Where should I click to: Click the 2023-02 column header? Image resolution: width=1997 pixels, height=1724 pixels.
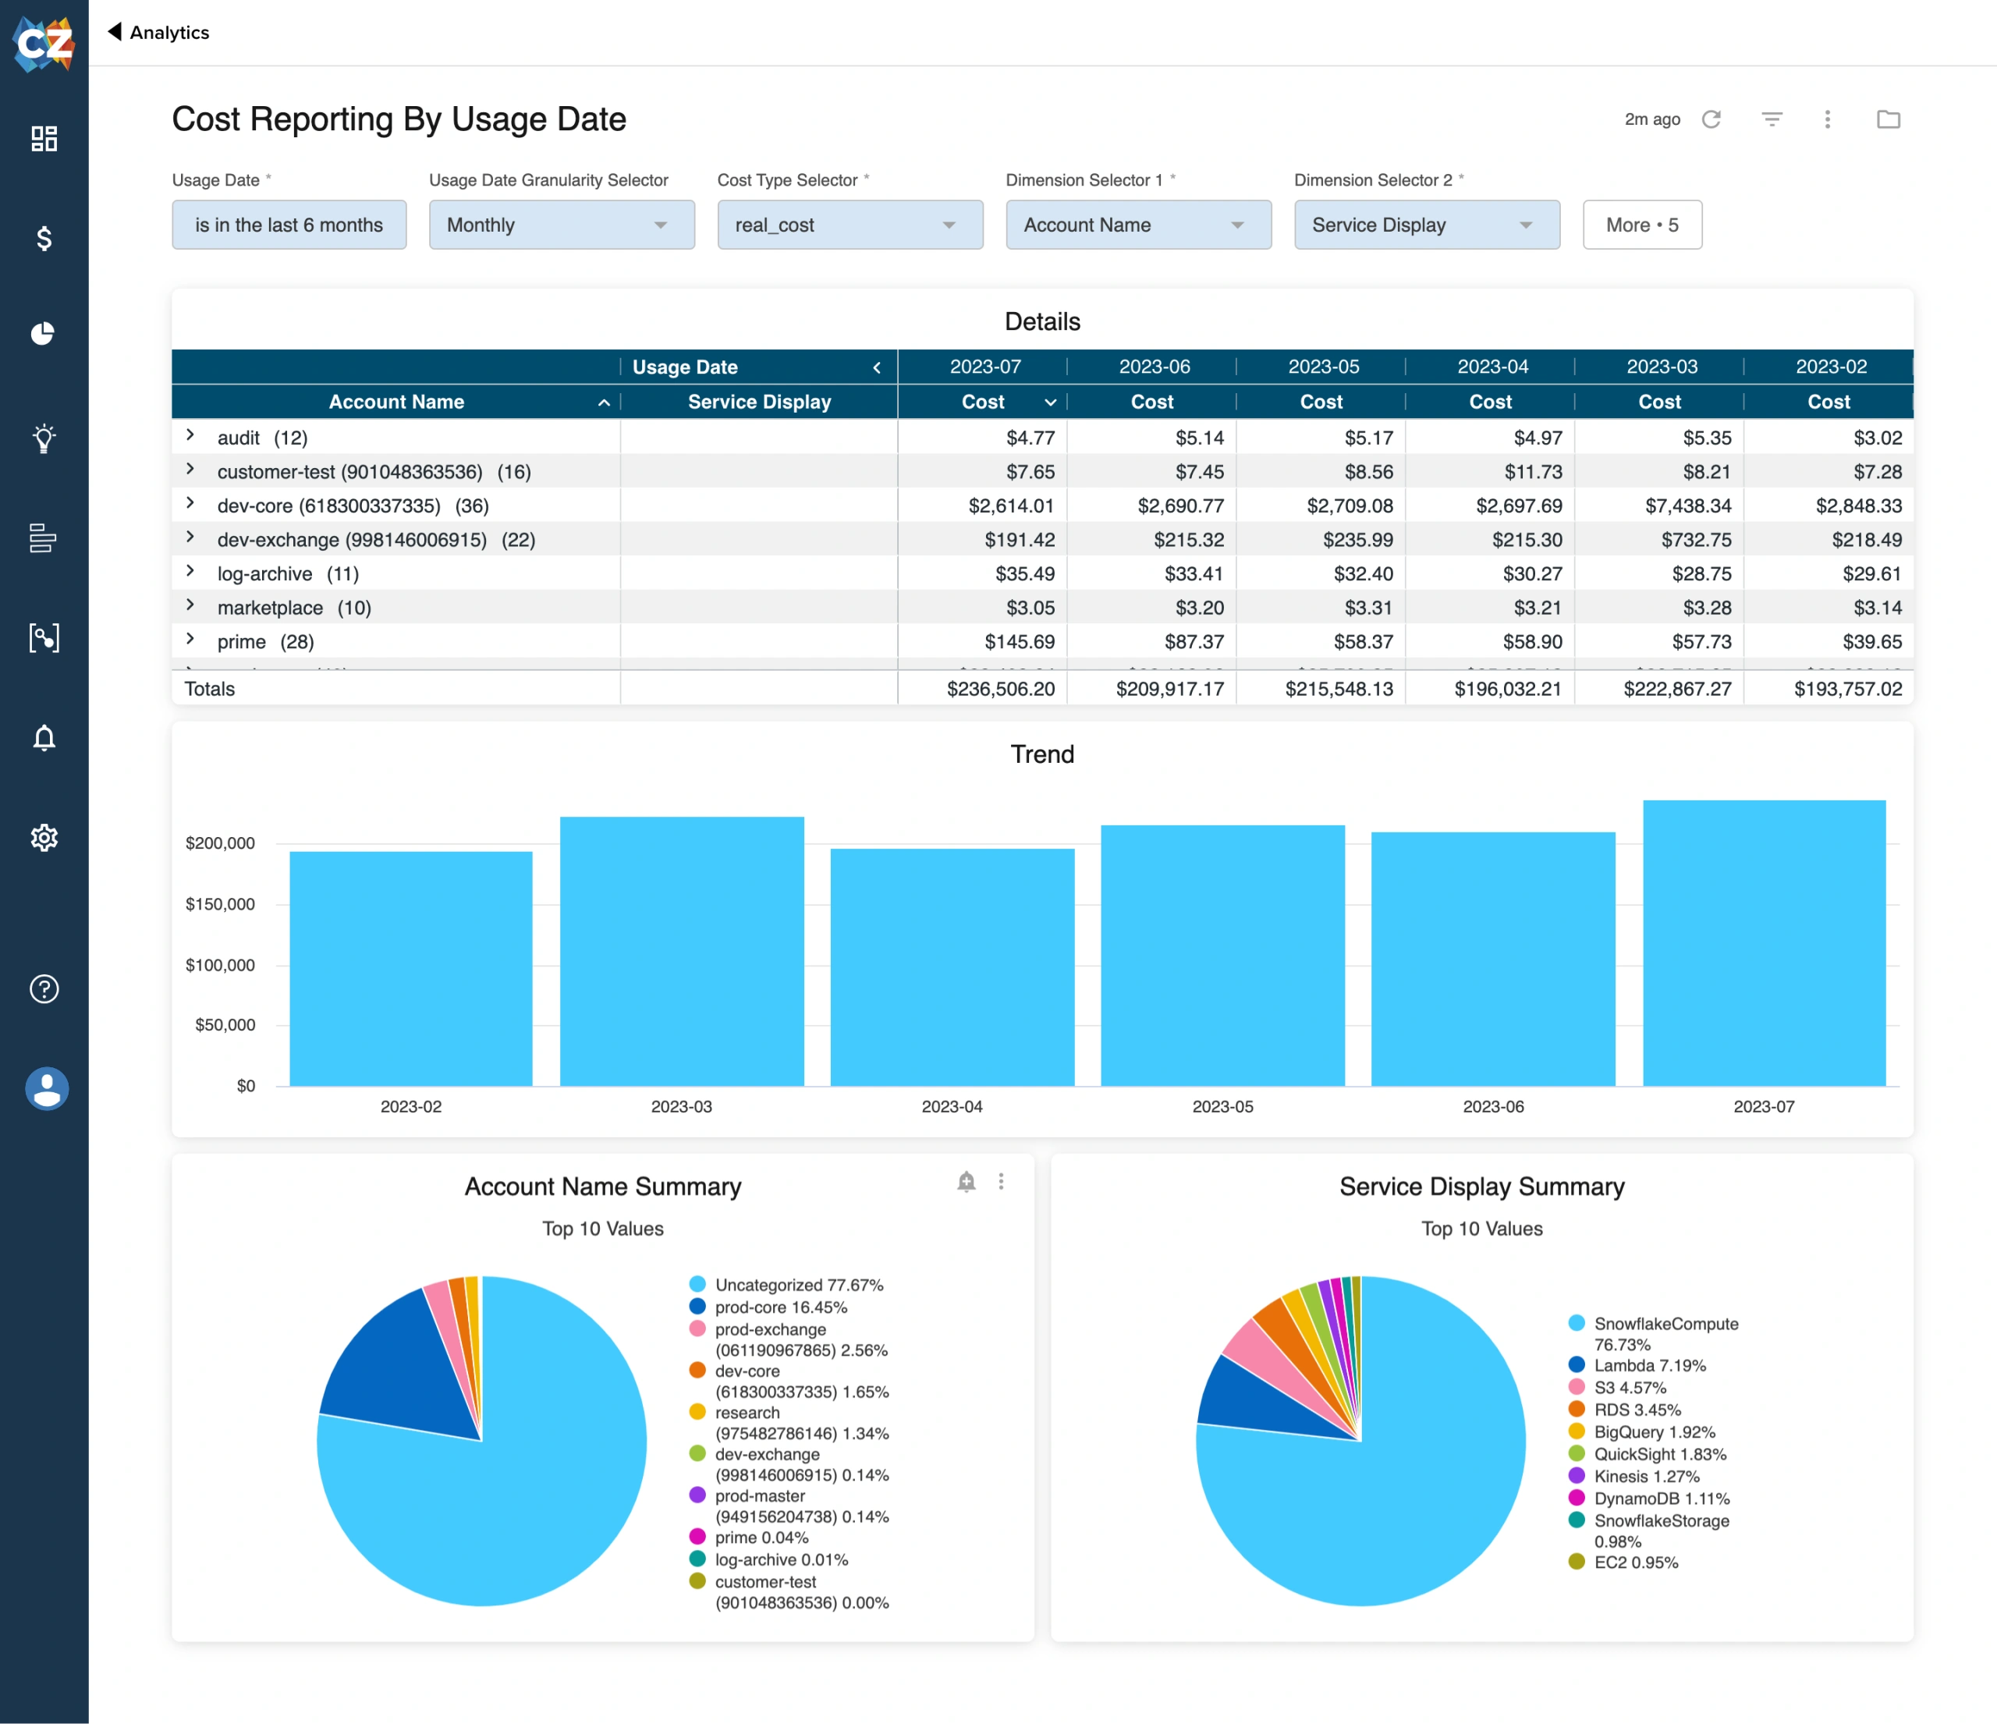(x=1831, y=367)
